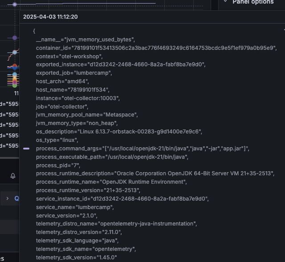Click the Panel options header title
This screenshot has height=262, width=285.
click(x=253, y=2)
